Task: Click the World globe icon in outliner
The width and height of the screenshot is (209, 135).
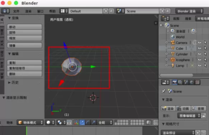Action: (x=173, y=37)
